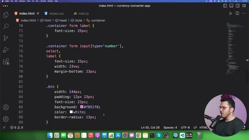The width and height of the screenshot is (249, 140).
Task: Open Podcasts from the dock
Action: [x=98, y=135]
